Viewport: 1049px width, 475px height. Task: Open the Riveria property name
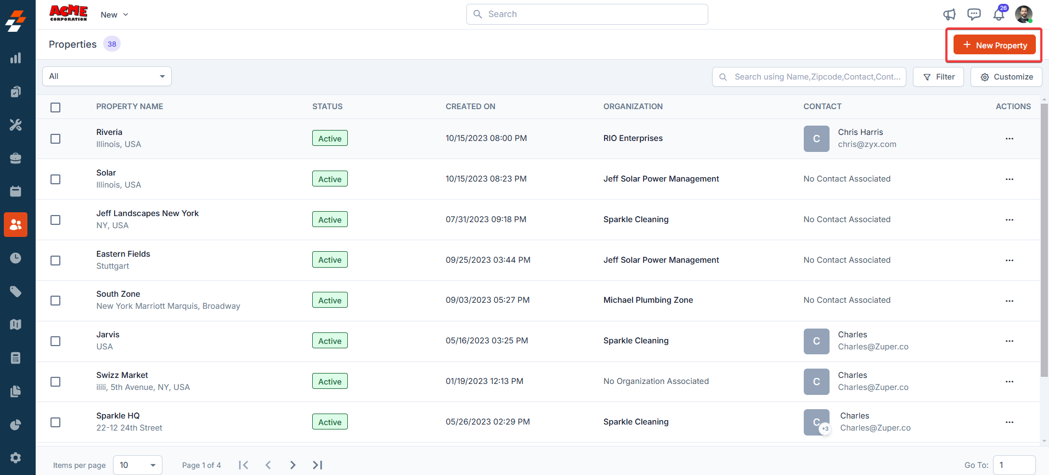(109, 132)
